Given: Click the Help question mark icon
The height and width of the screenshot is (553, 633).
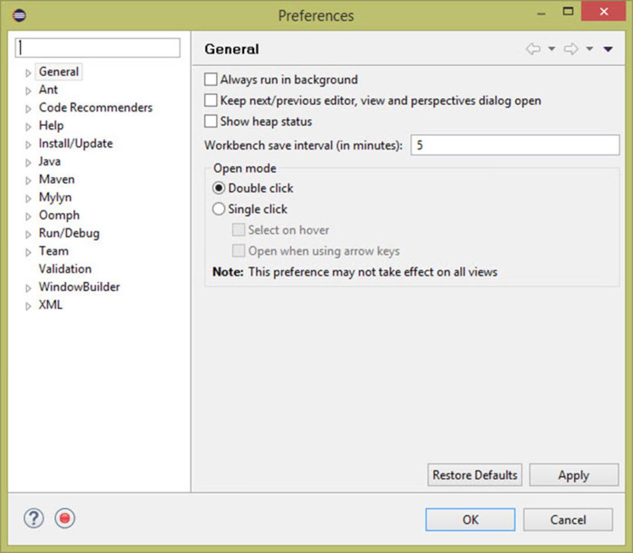Looking at the screenshot, I should click(34, 518).
